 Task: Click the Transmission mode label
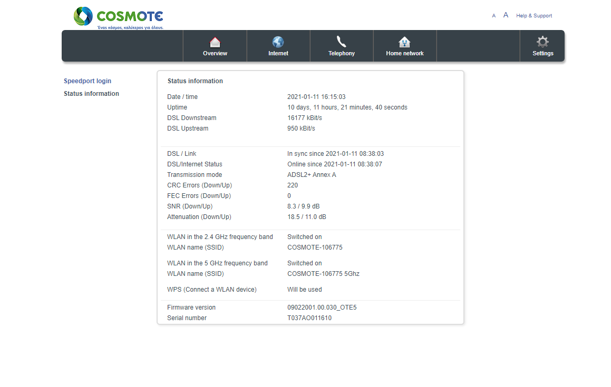coord(195,175)
